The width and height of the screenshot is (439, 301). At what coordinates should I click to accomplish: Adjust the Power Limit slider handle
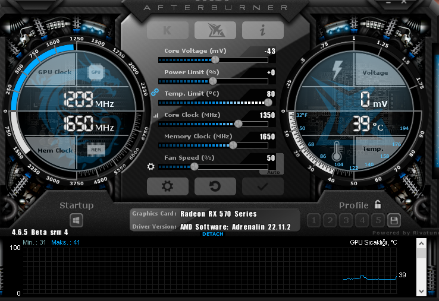coord(213,81)
